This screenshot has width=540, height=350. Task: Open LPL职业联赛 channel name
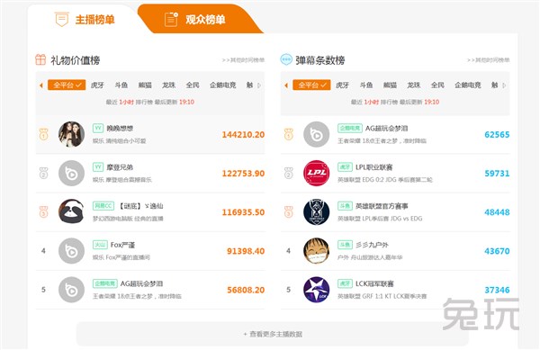pos(374,167)
